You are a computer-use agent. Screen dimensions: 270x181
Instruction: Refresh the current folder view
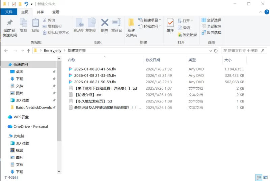coord(216,51)
